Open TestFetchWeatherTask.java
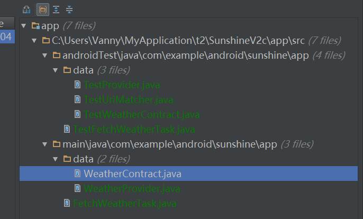The height and width of the screenshot is (219, 363). click(x=134, y=130)
